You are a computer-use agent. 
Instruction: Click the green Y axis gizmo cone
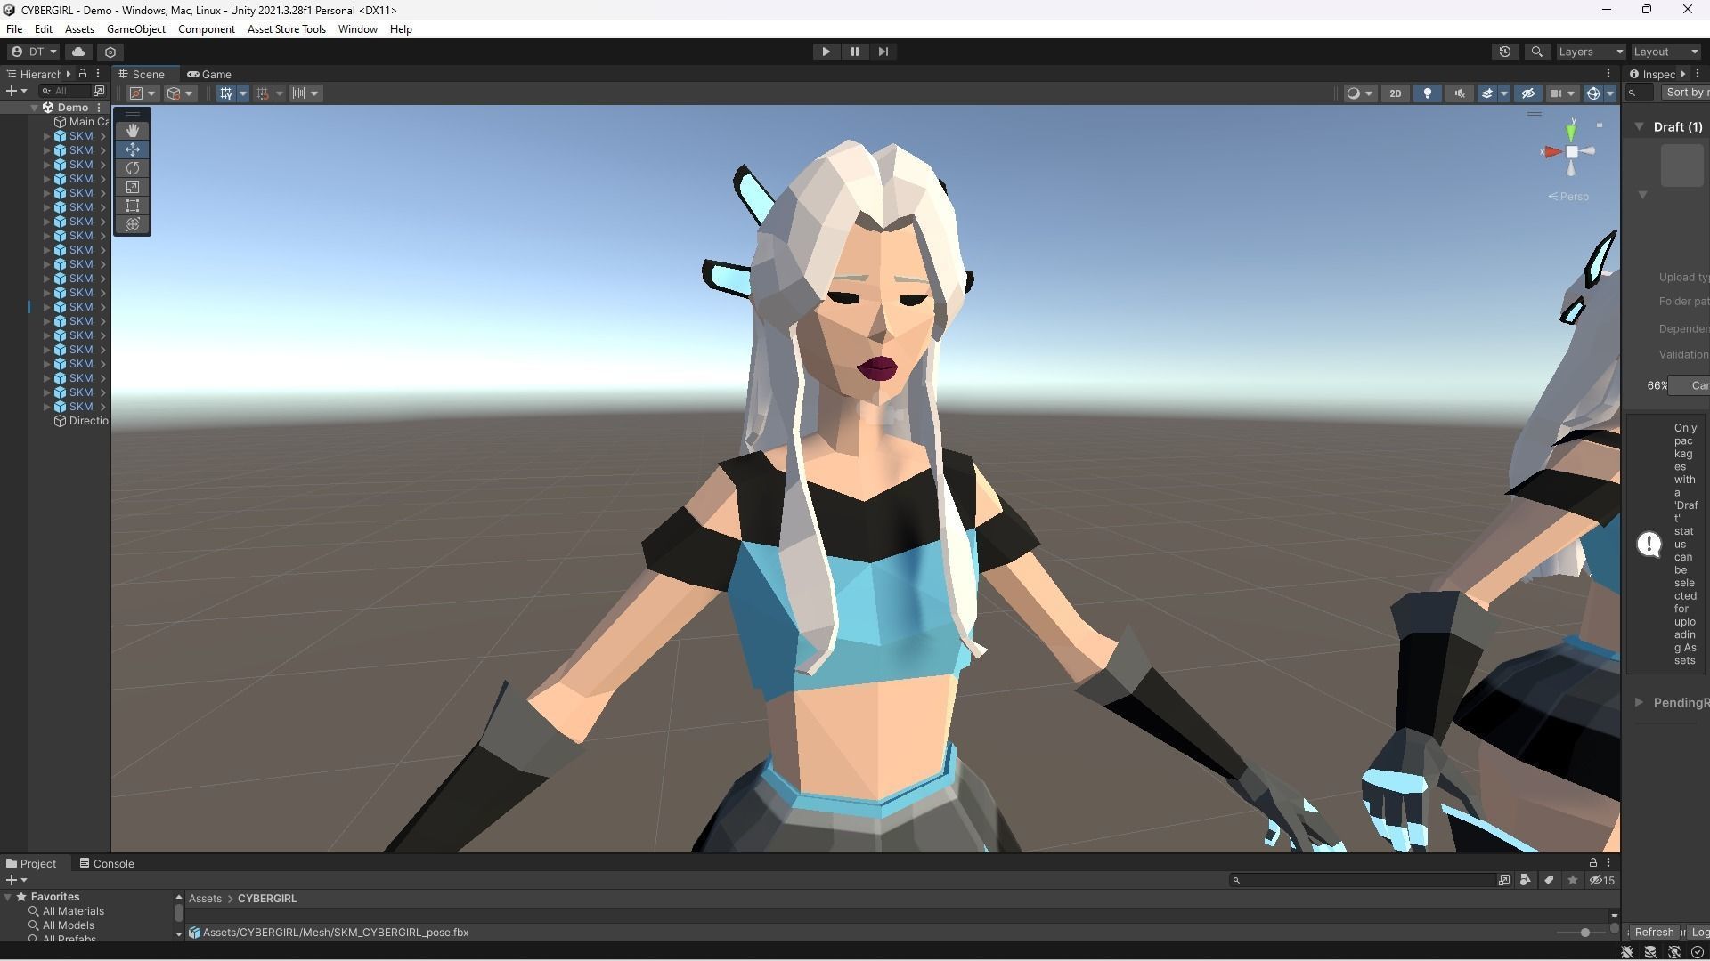pyautogui.click(x=1572, y=132)
